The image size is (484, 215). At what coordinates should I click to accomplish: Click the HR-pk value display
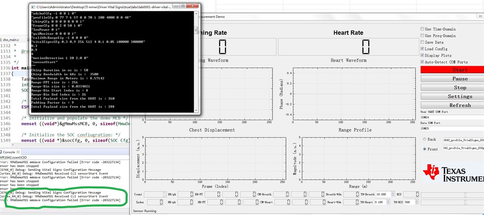(x=185, y=202)
